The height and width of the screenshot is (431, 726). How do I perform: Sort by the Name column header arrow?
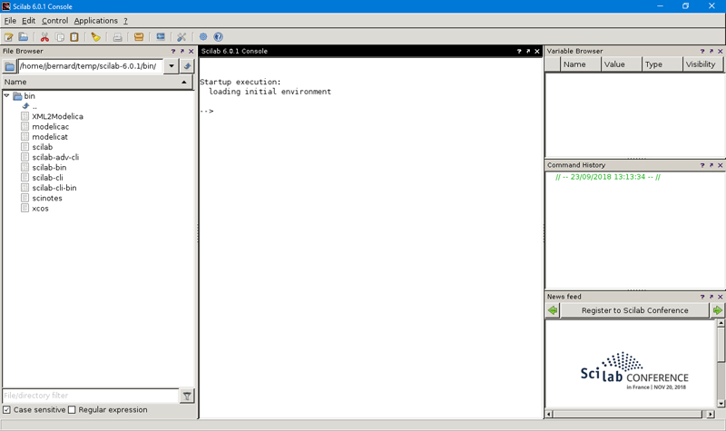(184, 82)
